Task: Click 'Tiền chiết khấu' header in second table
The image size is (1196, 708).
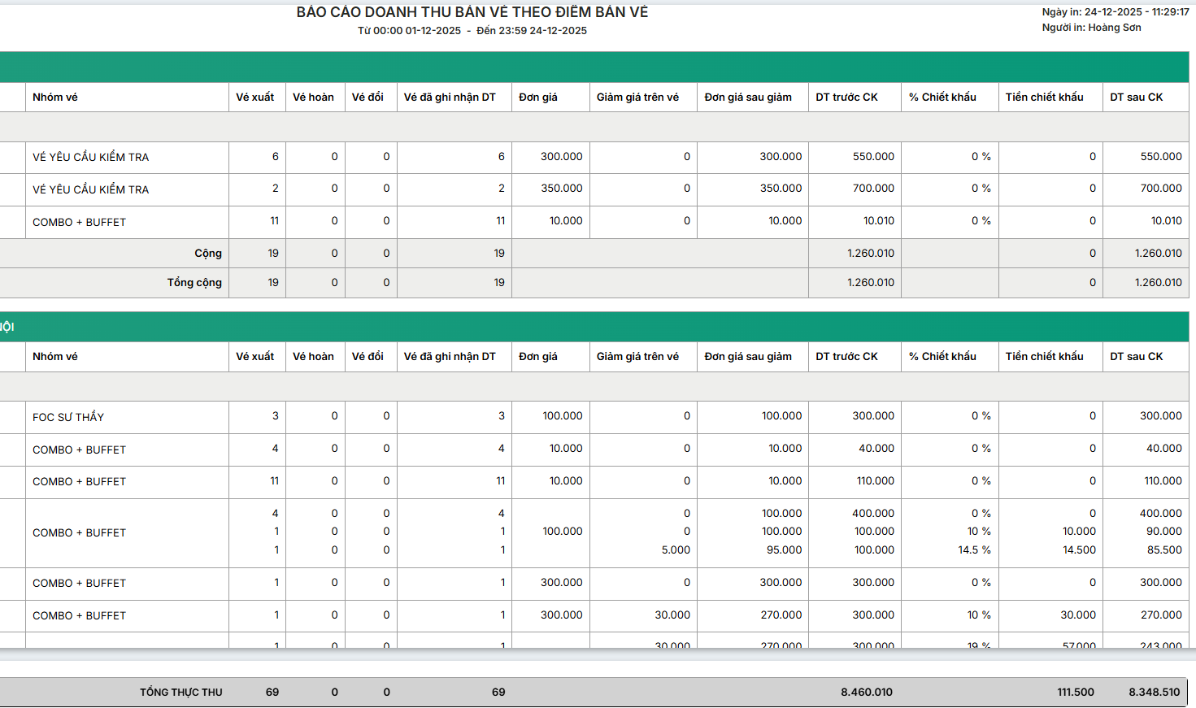Action: point(1044,357)
